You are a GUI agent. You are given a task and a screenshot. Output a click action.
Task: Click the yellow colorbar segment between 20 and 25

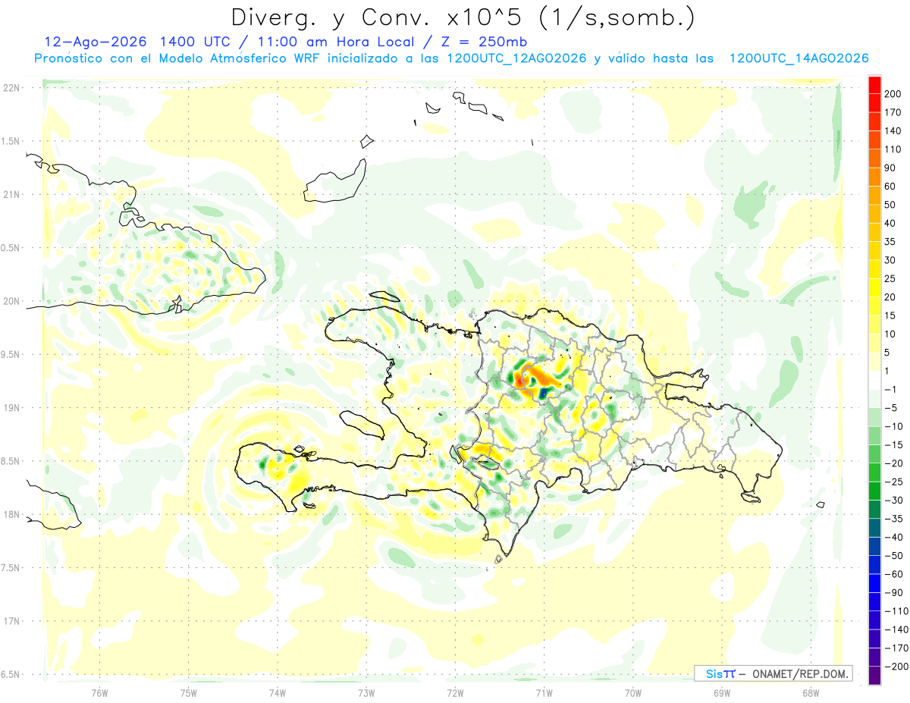point(874,288)
